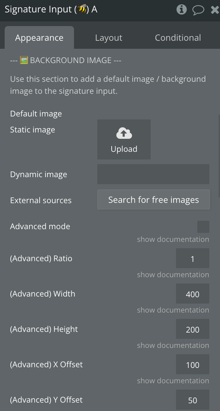
Task: Select the (Advanced) Height field showing 200
Action: [x=192, y=329]
